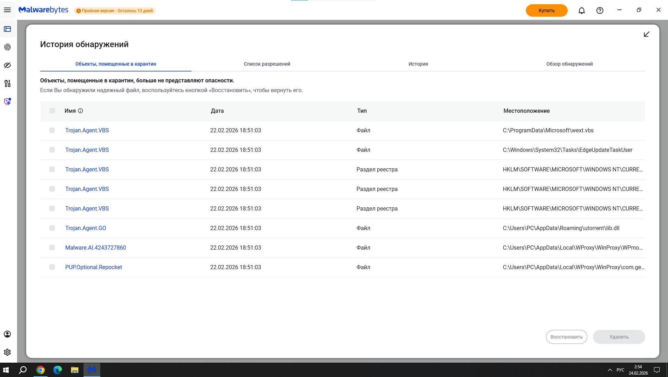Viewport: 668px width, 377px height.
Task: Select the PUP.Optional.Repocket row checkbox
Action: click(52, 267)
